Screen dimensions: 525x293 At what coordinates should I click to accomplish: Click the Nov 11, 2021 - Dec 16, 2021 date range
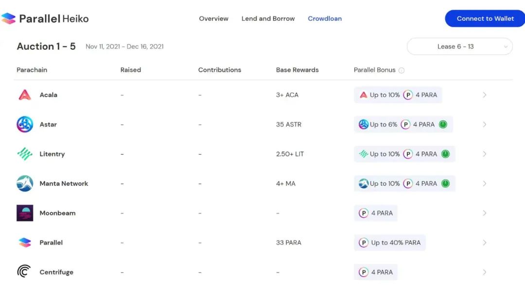coord(124,47)
